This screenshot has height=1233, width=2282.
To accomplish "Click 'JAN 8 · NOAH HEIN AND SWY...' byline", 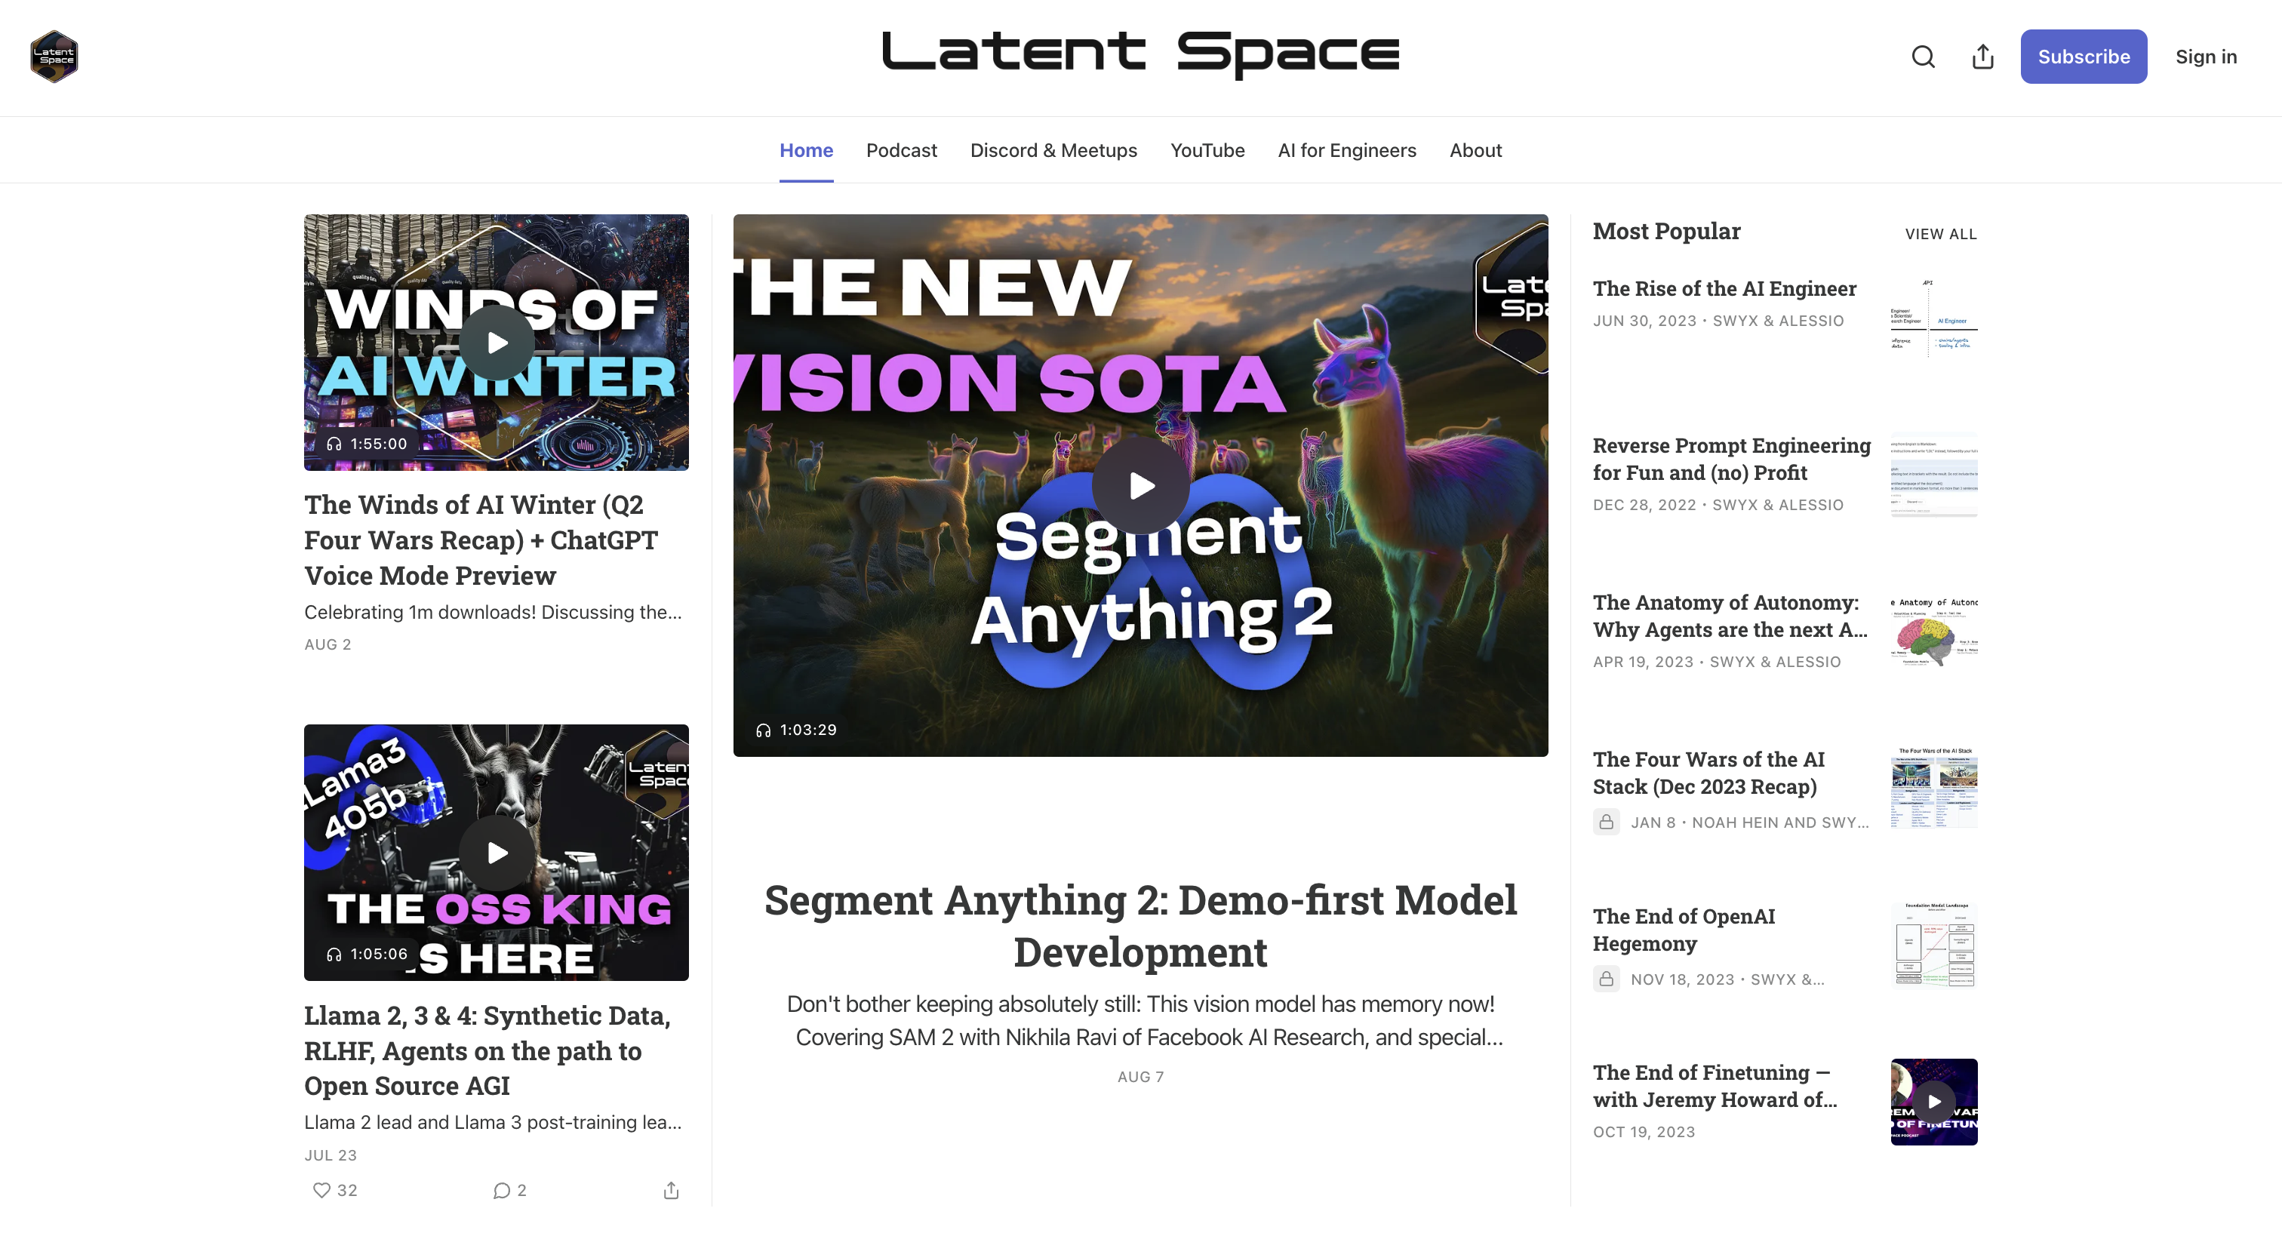I will (1749, 822).
